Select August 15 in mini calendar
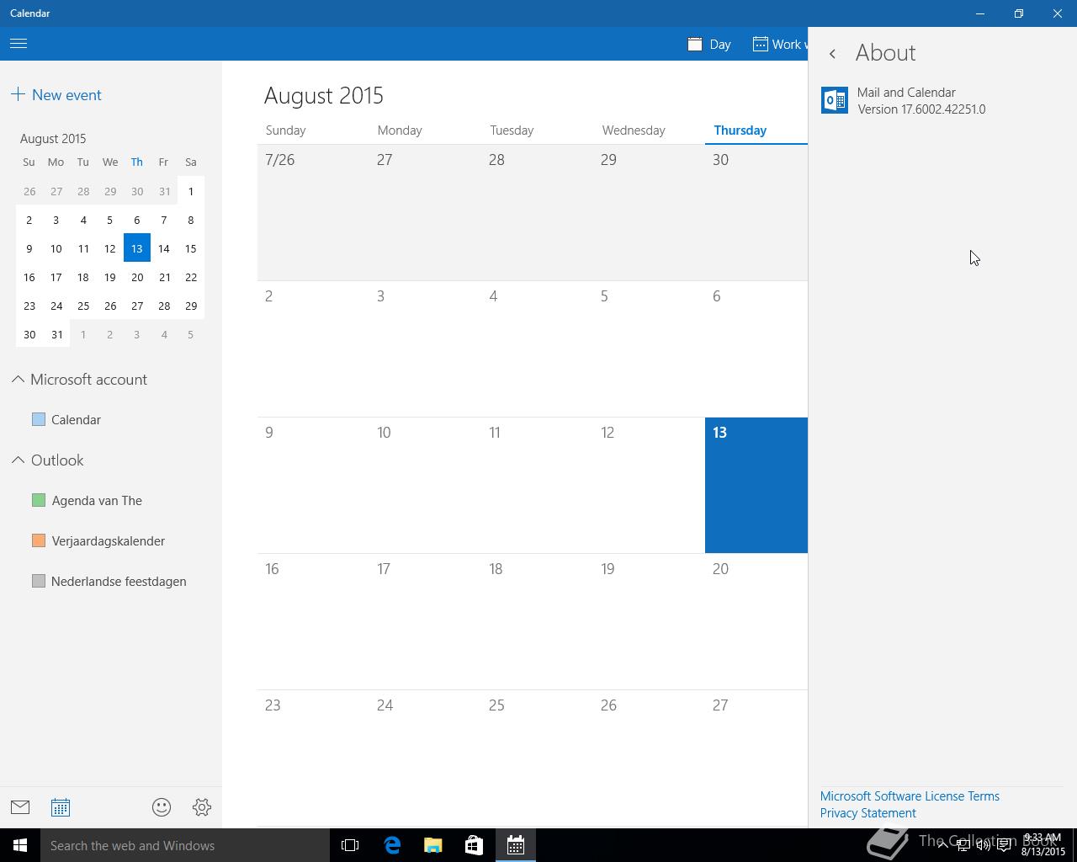1077x862 pixels. point(191,248)
